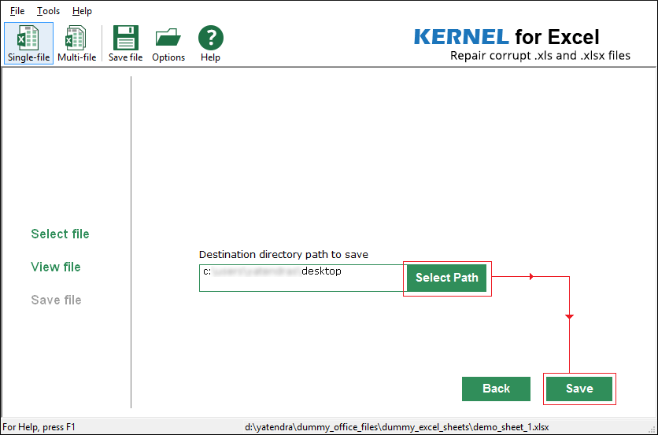Viewport: 658px width, 435px height.
Task: Click the Save file floppy icon
Action: click(125, 43)
